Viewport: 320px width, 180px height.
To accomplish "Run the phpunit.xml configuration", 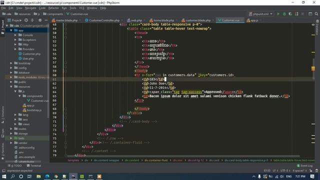I will click(278, 14).
